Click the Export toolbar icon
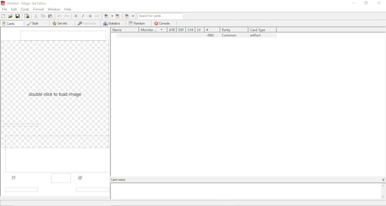 click(x=27, y=16)
